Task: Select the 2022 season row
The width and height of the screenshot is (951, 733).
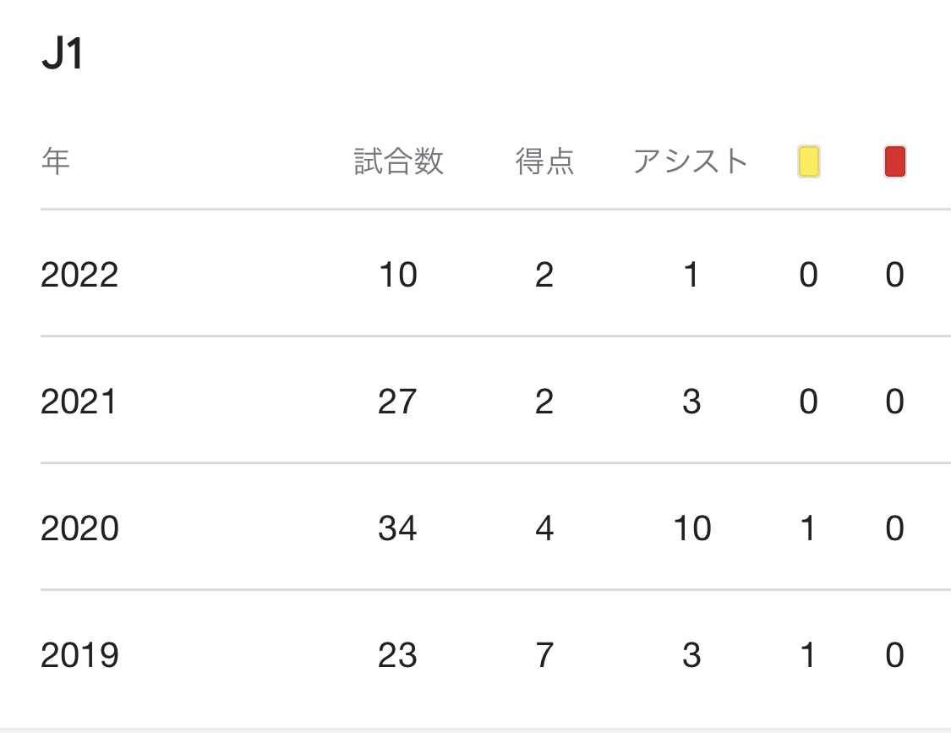Action: (495, 273)
